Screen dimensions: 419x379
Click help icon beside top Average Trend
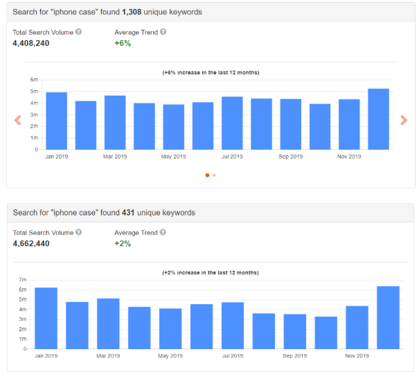163,32
